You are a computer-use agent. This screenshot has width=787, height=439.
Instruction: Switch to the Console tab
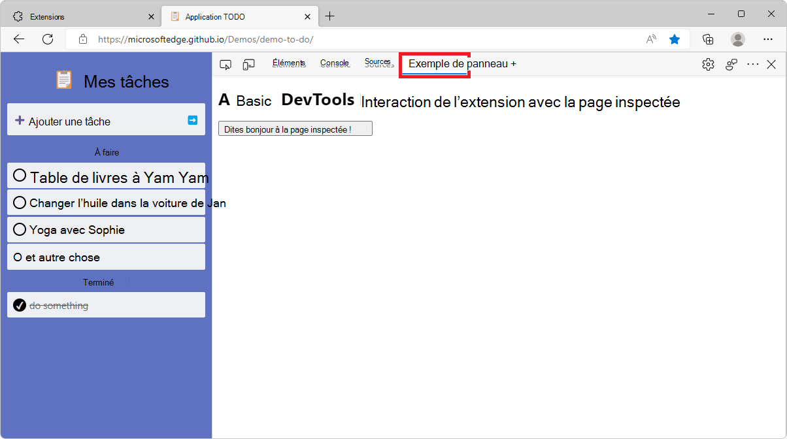[334, 63]
